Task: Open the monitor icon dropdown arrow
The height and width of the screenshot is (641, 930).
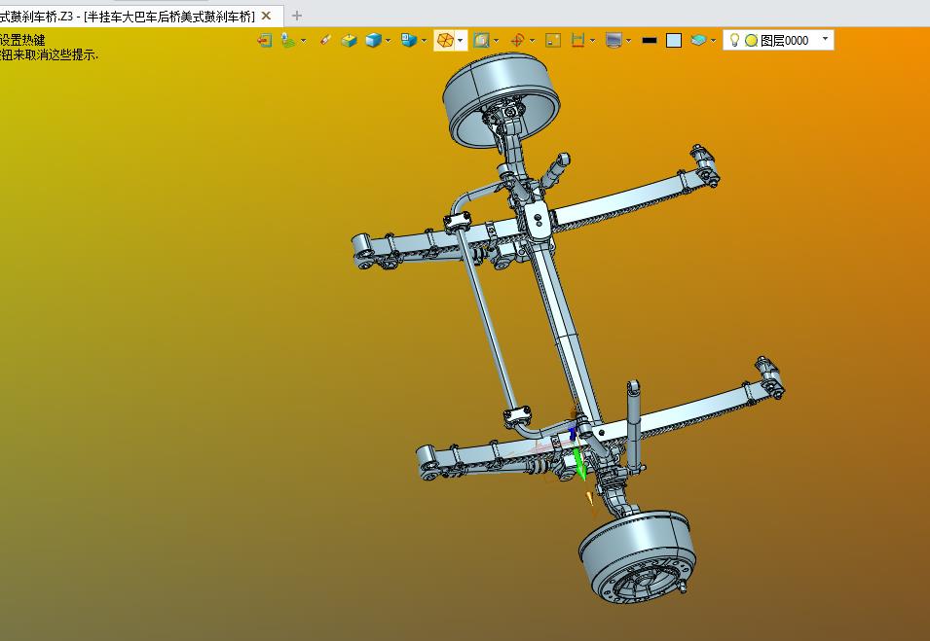Action: 629,40
